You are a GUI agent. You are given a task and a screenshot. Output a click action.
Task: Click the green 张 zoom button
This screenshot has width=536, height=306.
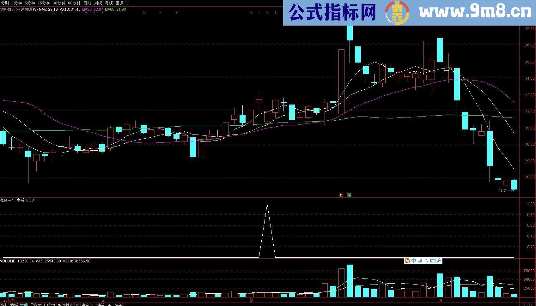coord(341,195)
